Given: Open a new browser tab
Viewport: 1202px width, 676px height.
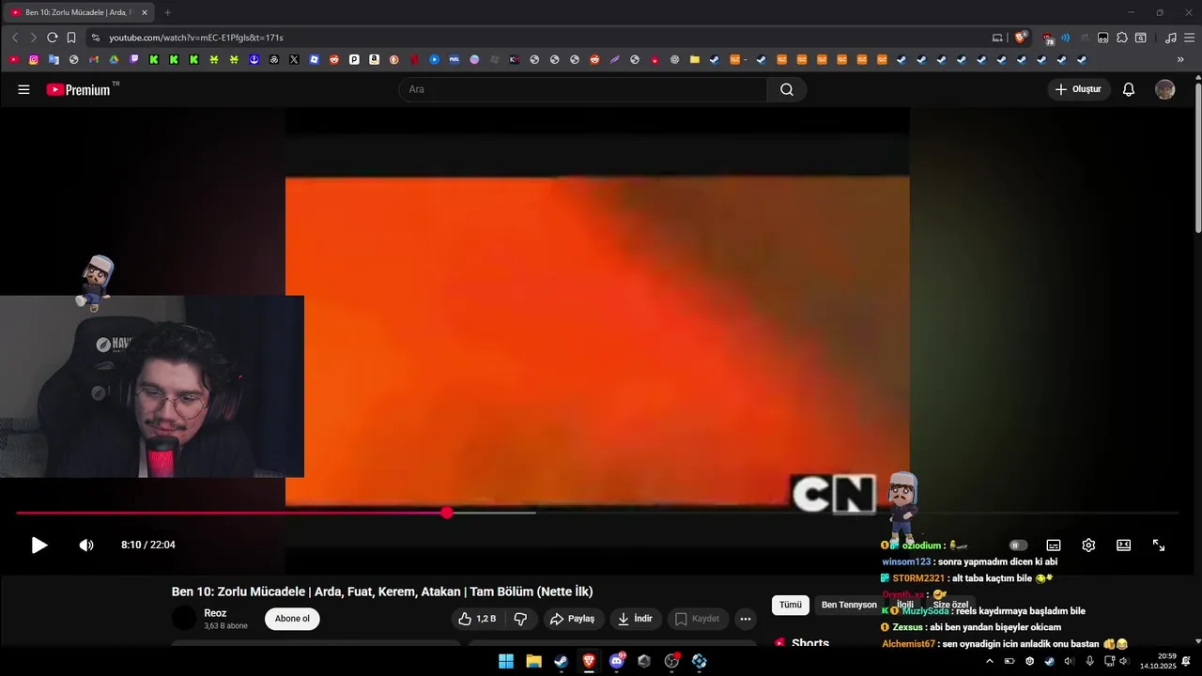Looking at the screenshot, I should [167, 12].
